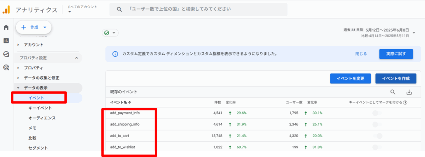Select オーディエンス in the sidebar
Screen dimensions: 425x157
coord(42,118)
